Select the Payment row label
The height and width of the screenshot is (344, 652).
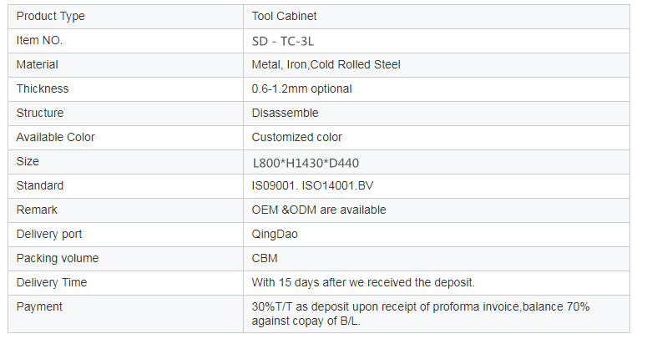pos(39,307)
